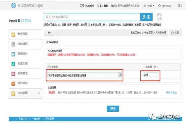Click the 退出 logout link
Image resolution: width=186 pixels, height=125 pixels.
[180, 5]
